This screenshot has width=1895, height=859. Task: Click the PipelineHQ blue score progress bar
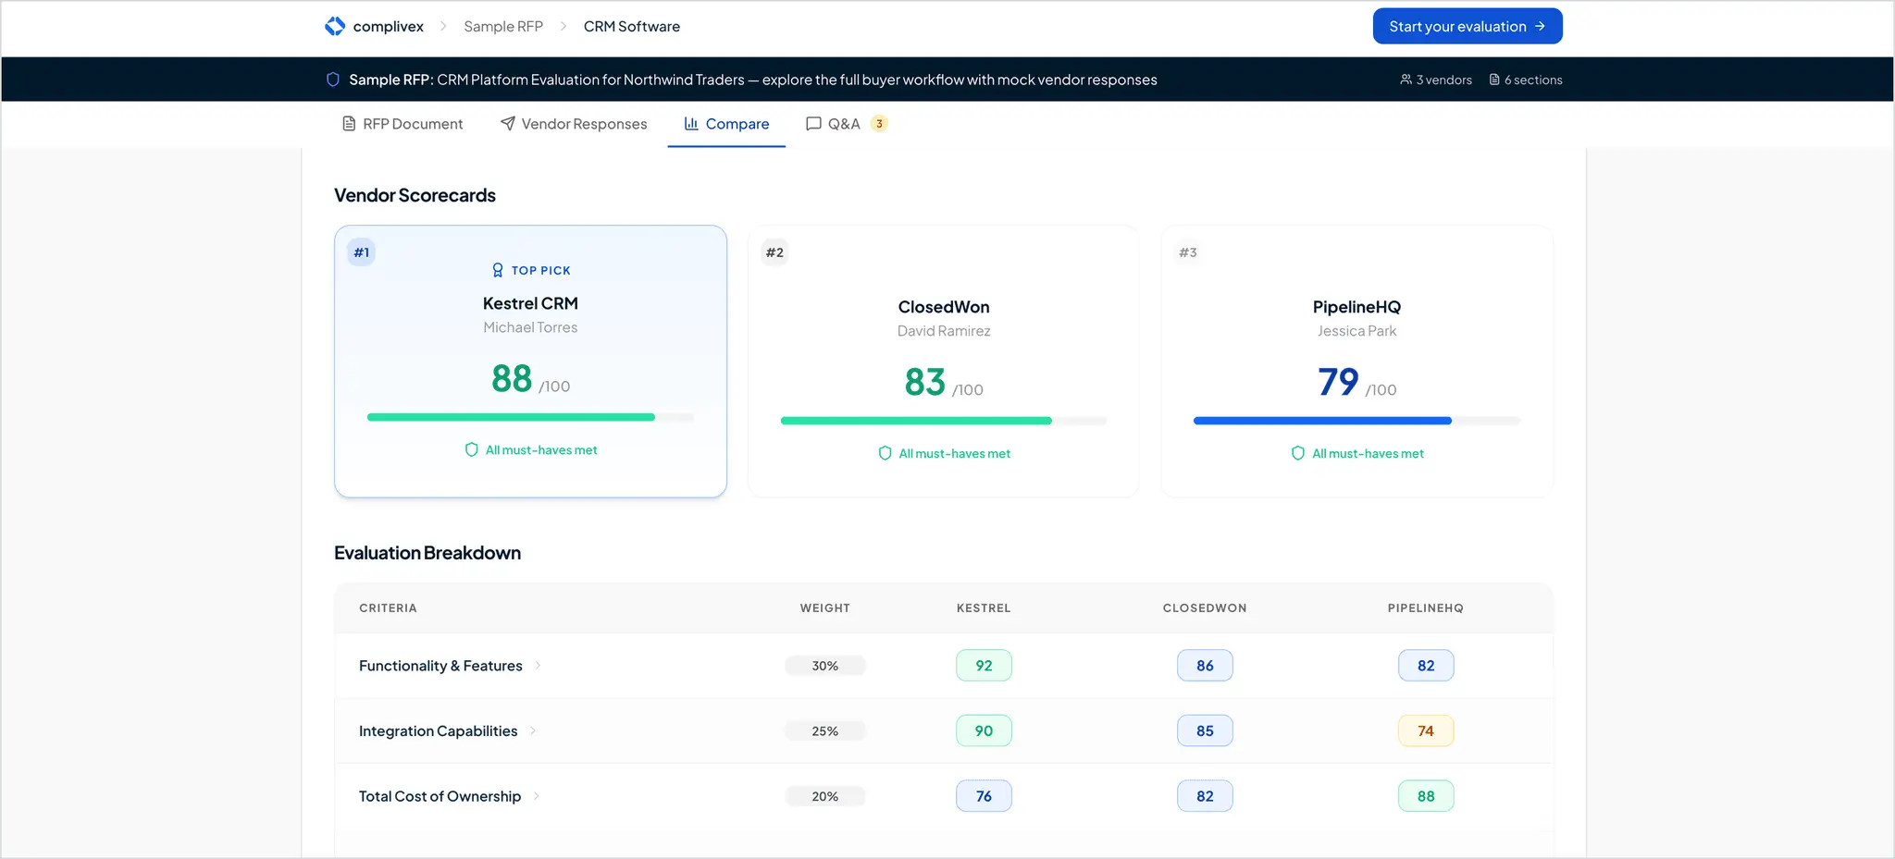(x=1356, y=421)
